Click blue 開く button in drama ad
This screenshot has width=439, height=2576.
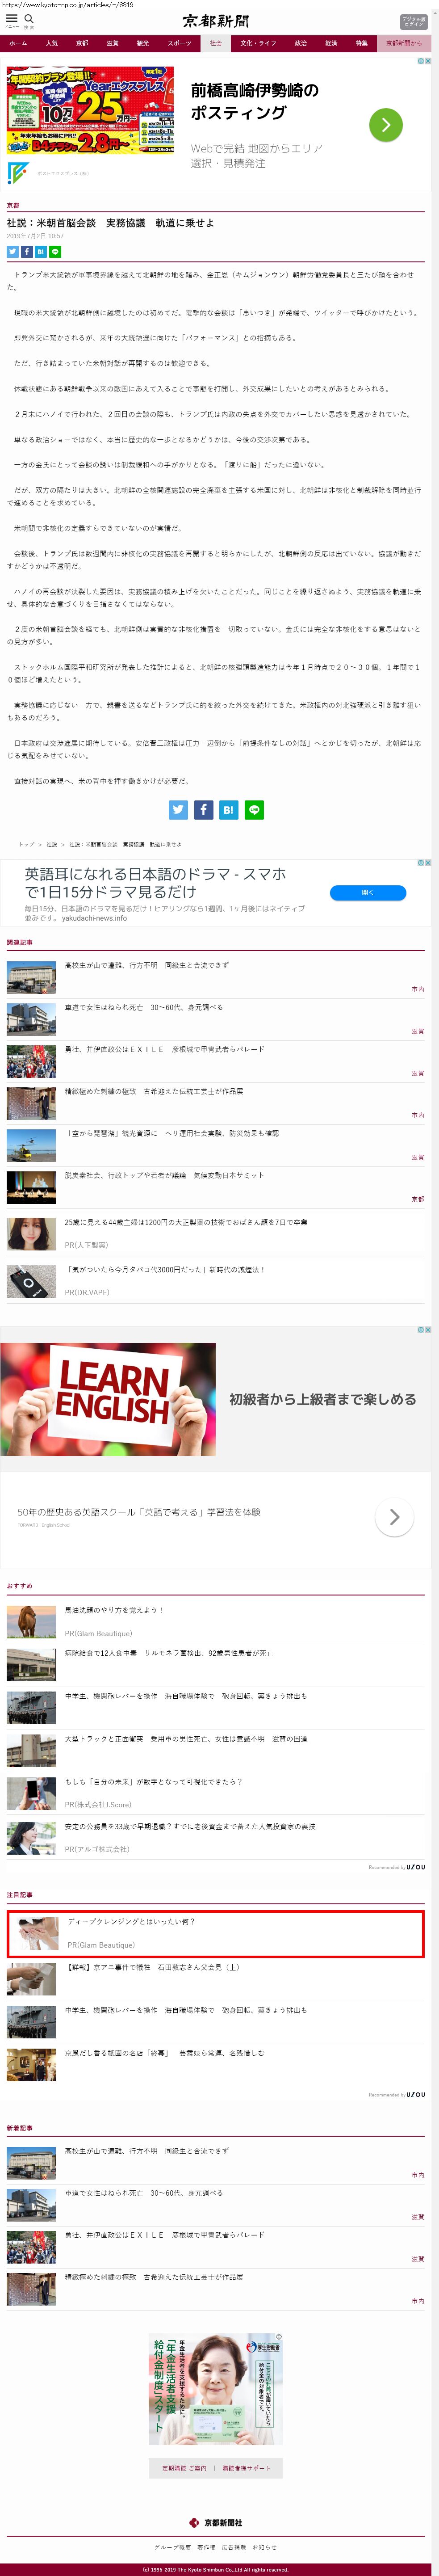pos(367,893)
